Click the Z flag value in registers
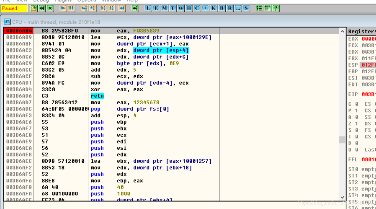 (x=356, y=124)
